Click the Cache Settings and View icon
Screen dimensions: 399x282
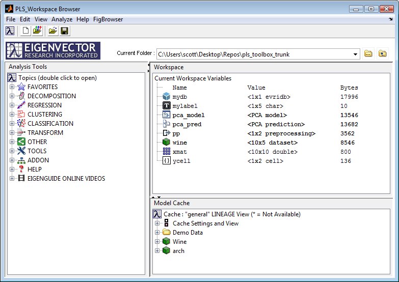pos(167,223)
